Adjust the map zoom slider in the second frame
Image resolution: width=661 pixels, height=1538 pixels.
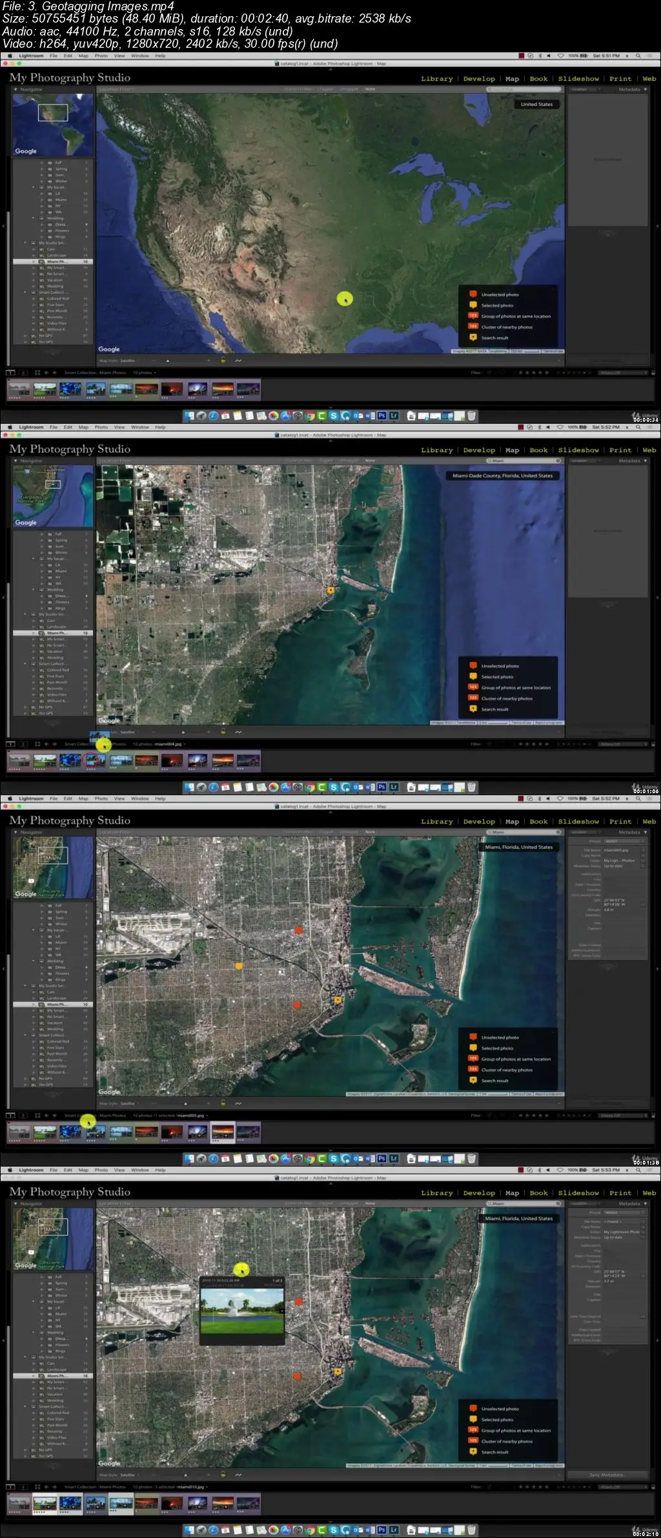[183, 732]
